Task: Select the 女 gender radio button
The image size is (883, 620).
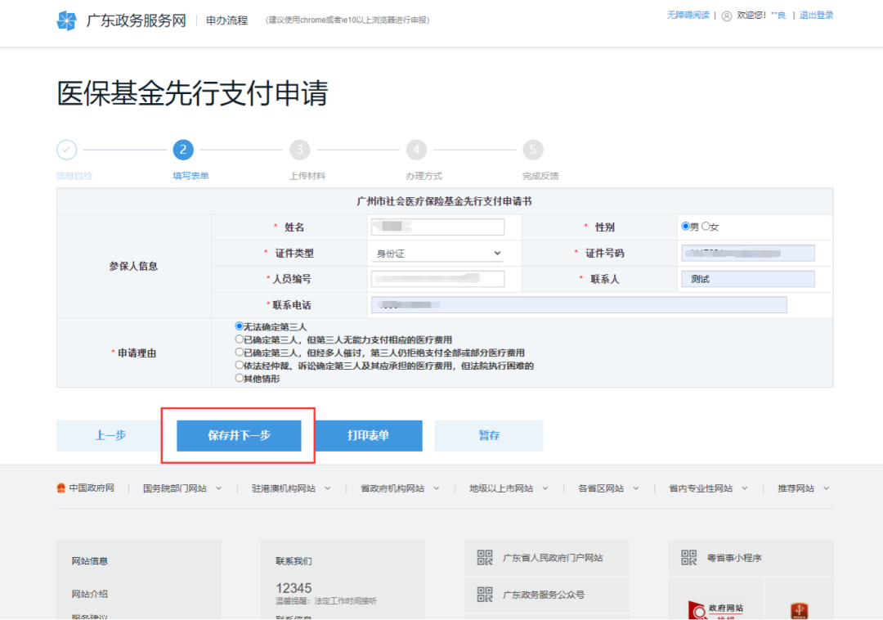Action: (706, 227)
